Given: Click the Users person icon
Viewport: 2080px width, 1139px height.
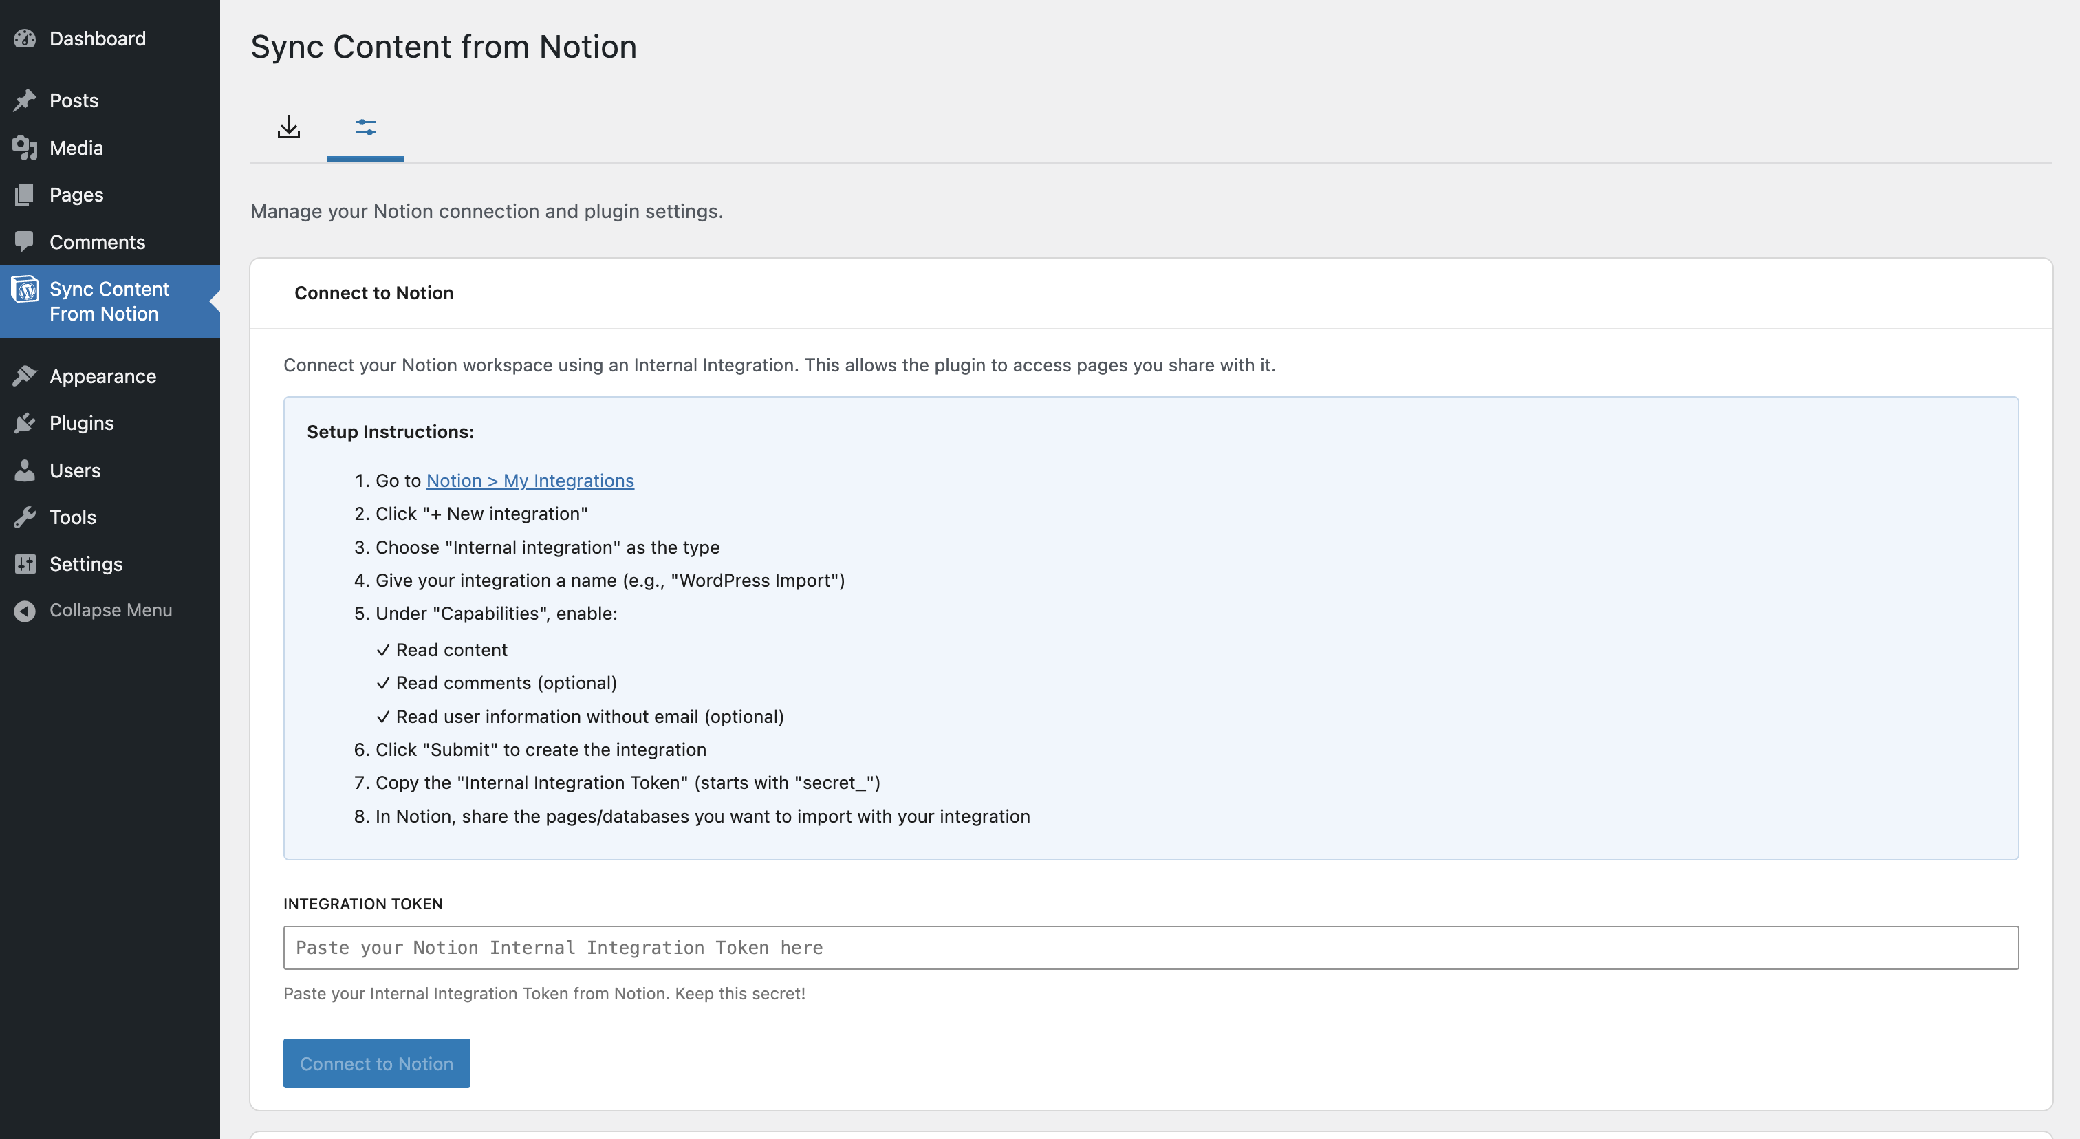Looking at the screenshot, I should coord(25,470).
